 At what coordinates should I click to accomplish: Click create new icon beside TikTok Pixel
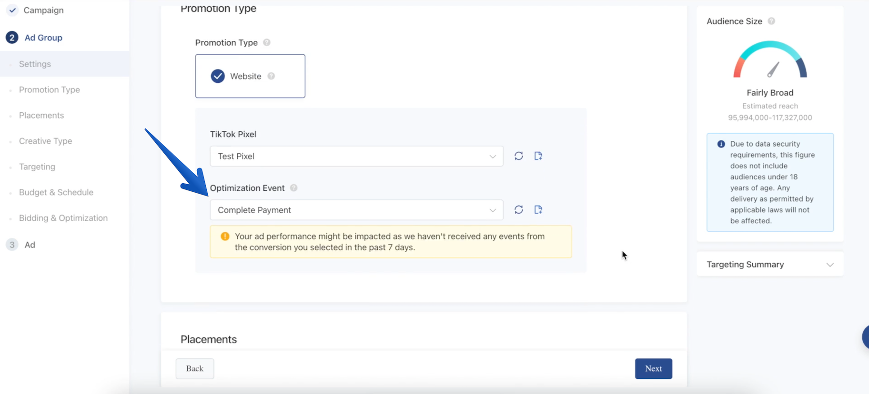538,156
